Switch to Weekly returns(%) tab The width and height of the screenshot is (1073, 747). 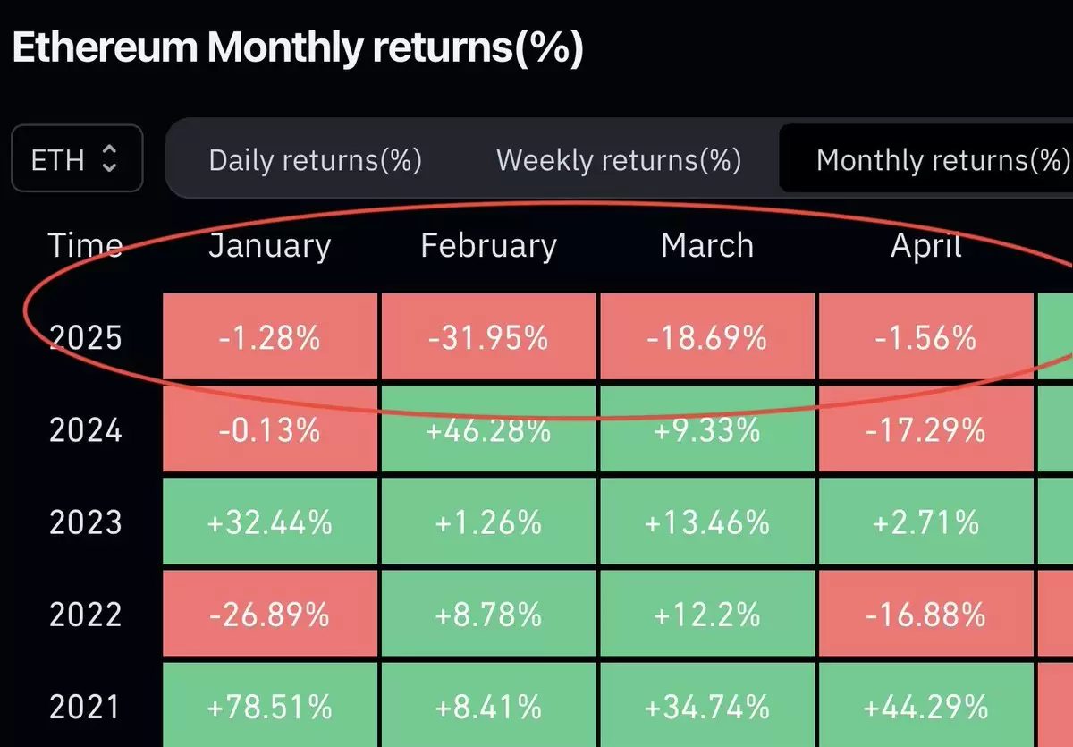tap(619, 160)
